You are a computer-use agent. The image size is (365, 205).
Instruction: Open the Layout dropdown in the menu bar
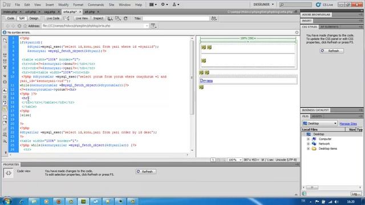[x=153, y=5]
